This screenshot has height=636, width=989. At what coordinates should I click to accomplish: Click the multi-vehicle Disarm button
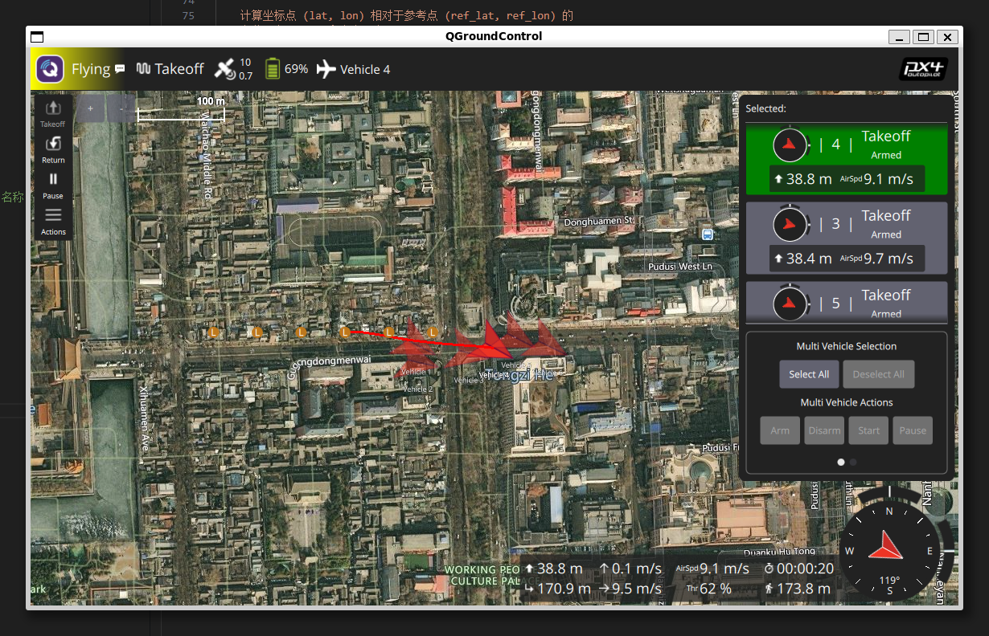point(824,430)
